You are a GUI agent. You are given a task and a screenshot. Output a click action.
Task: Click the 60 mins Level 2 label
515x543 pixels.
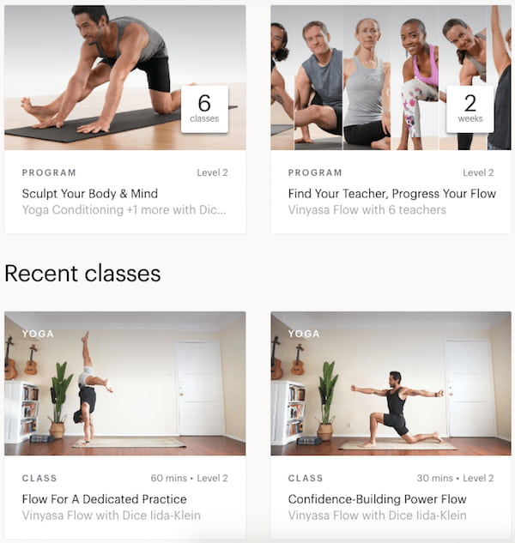pos(189,479)
